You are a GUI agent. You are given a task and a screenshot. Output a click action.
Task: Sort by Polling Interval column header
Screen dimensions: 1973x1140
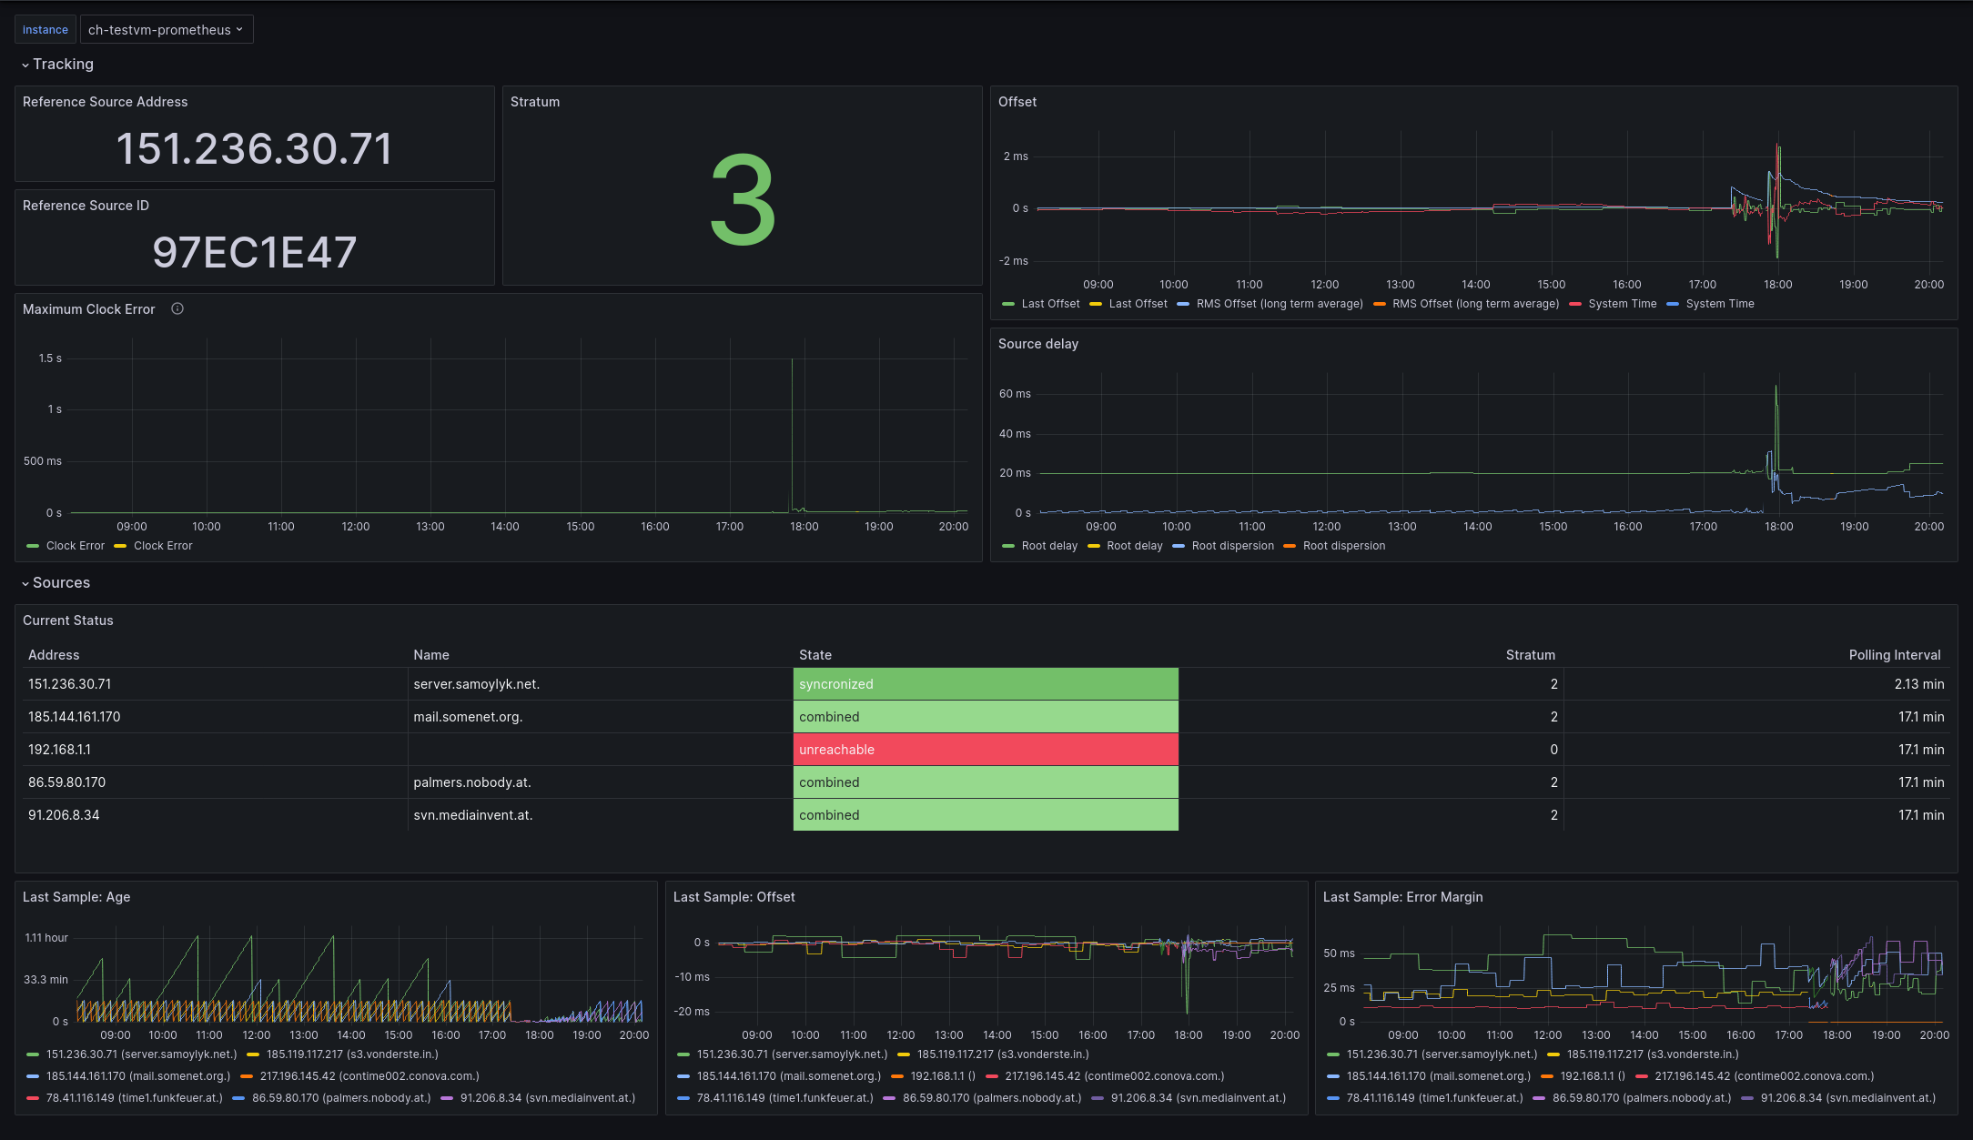(1894, 655)
